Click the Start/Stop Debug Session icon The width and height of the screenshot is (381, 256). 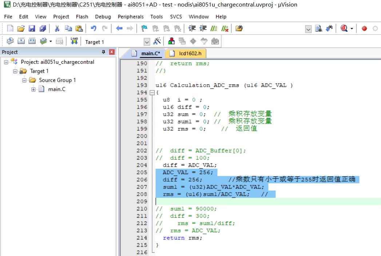(344, 28)
